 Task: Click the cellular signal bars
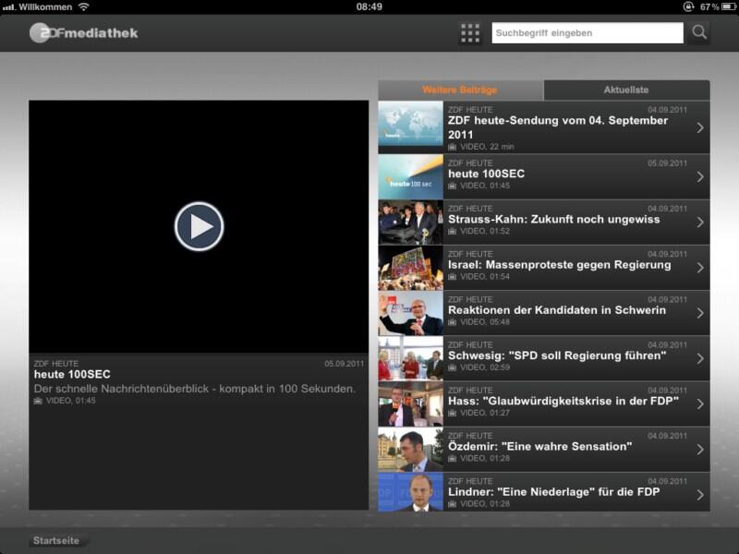[x=8, y=7]
